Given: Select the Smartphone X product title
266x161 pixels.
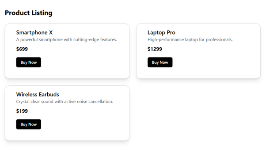Looking at the screenshot, I should [x=34, y=32].
